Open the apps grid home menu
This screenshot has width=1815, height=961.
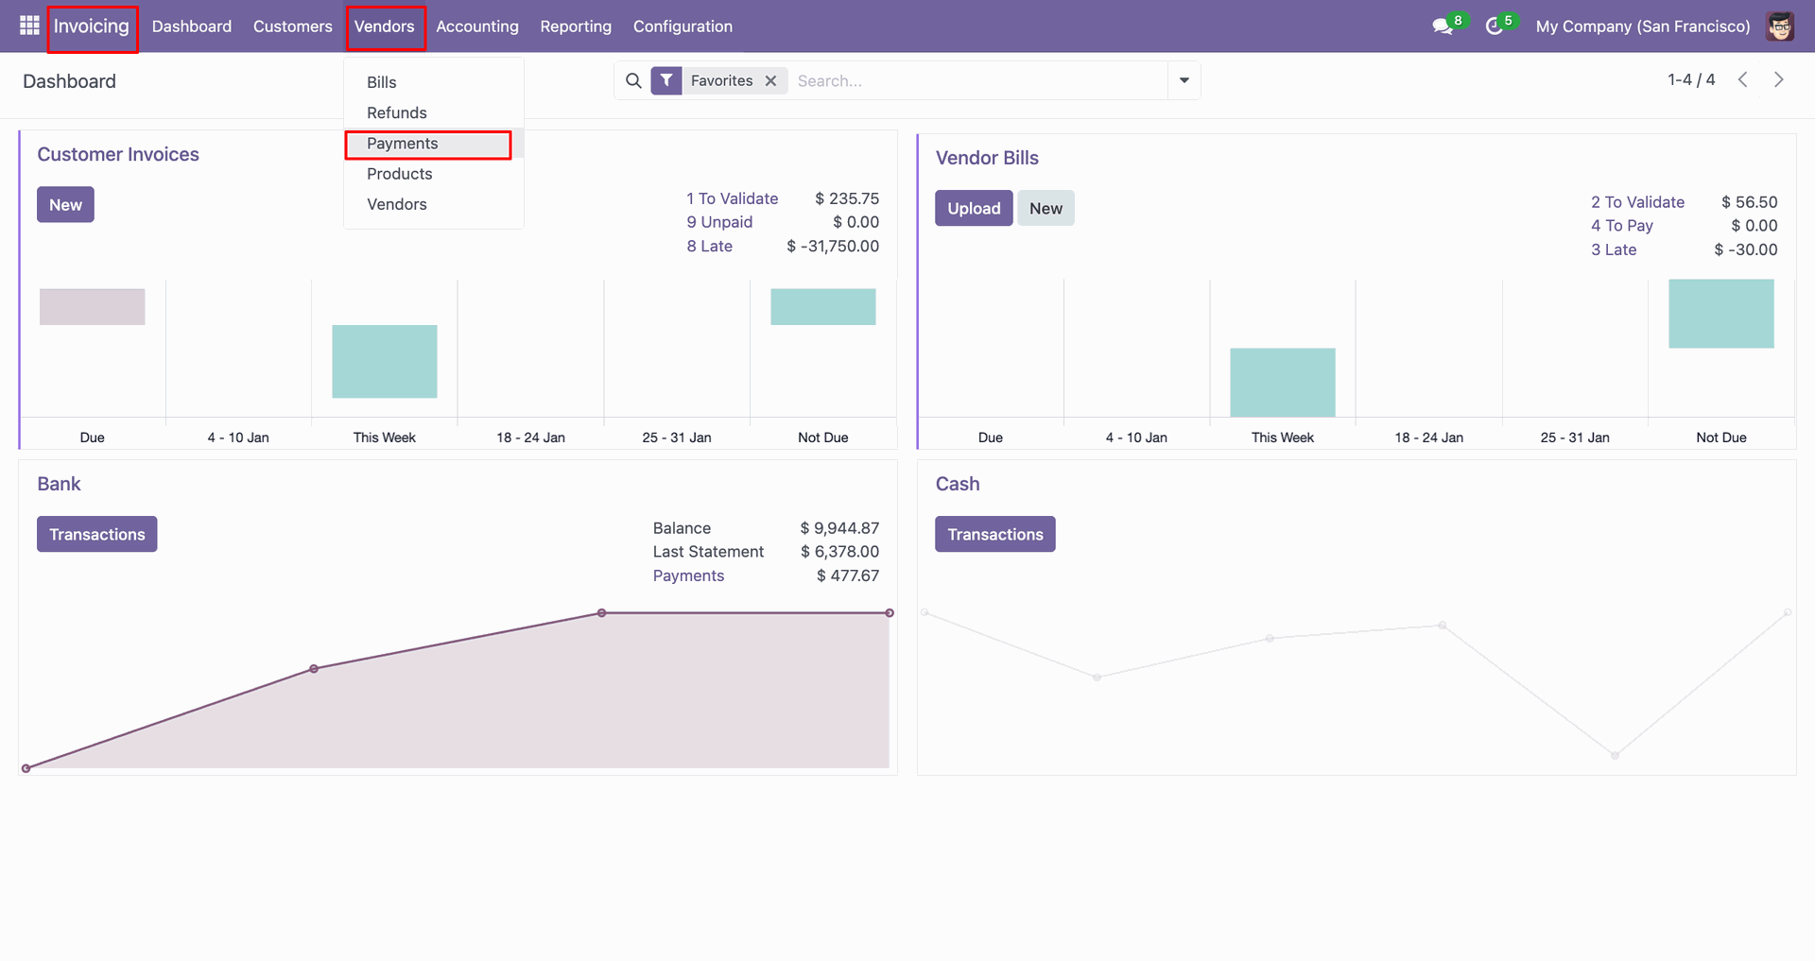[29, 26]
